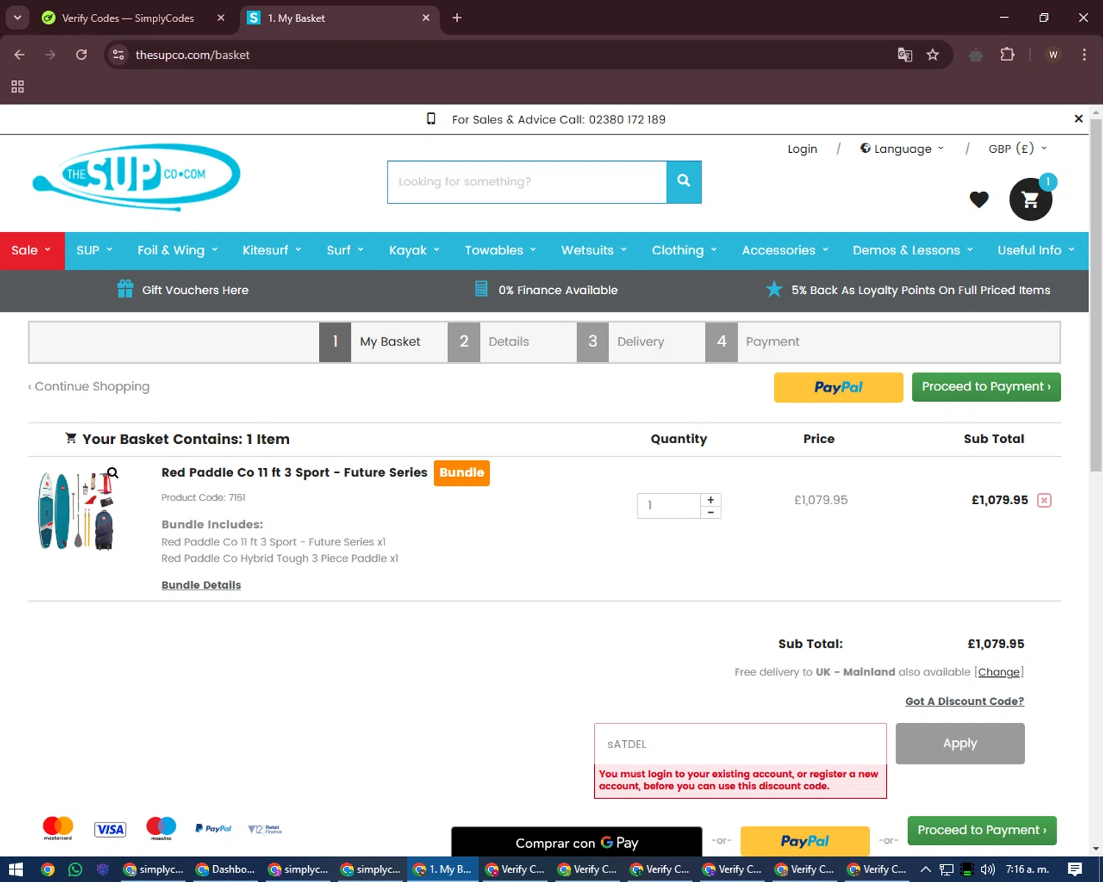Expand the SUP menu
This screenshot has width=1103, height=882.
coord(95,251)
